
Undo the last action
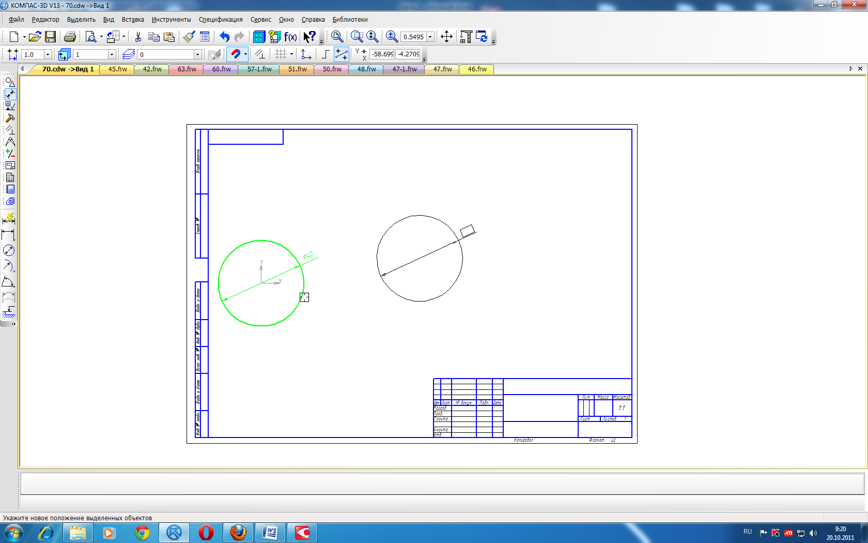tap(224, 37)
